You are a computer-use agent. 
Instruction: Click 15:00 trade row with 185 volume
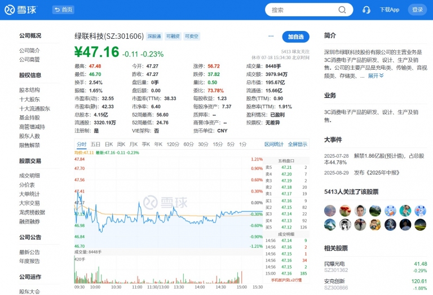click(286, 274)
